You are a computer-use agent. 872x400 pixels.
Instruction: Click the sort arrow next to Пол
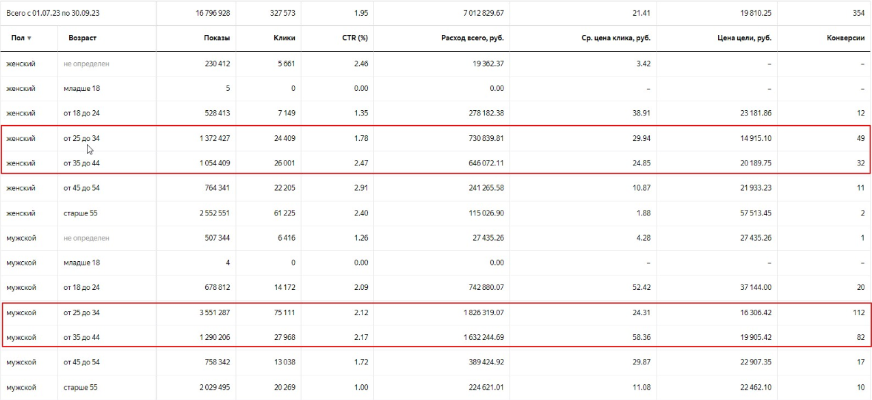point(29,38)
